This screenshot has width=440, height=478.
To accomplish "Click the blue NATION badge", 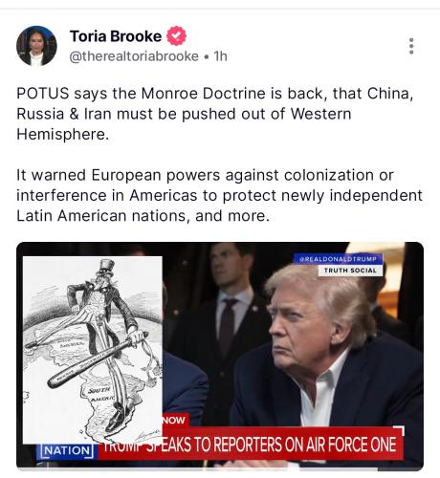I will point(67,451).
